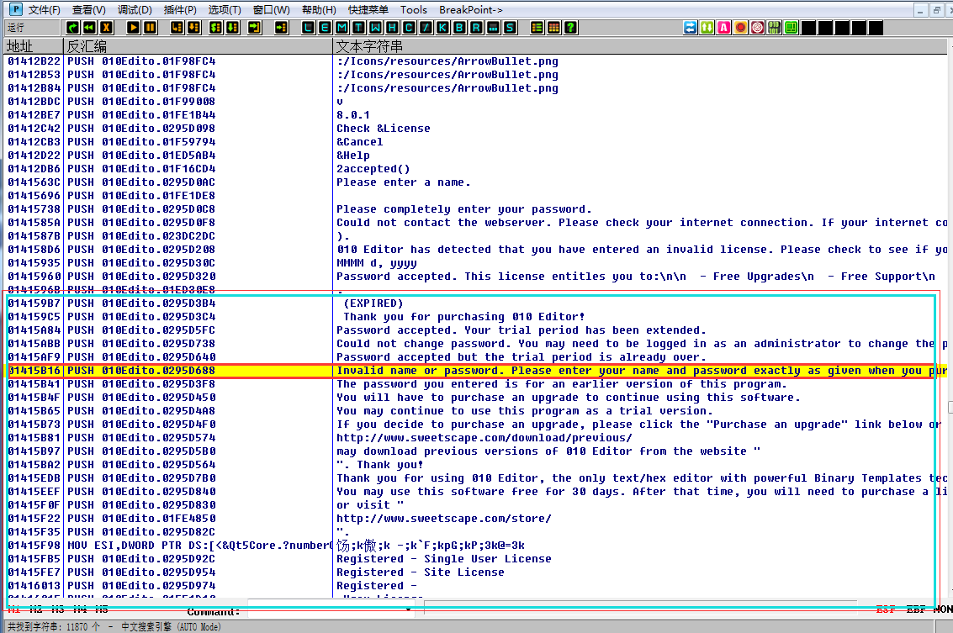This screenshot has height=633, width=953.
Task: Open Run trace with dots icon
Action: coord(493,28)
